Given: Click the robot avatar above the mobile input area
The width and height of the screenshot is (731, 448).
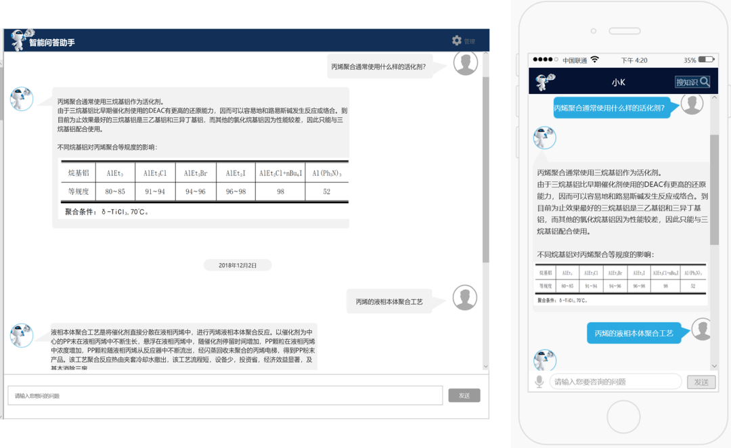Looking at the screenshot, I should pyautogui.click(x=546, y=360).
